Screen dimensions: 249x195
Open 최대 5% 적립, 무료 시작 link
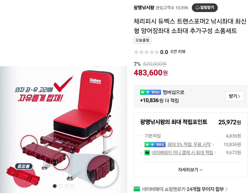coord(189,144)
